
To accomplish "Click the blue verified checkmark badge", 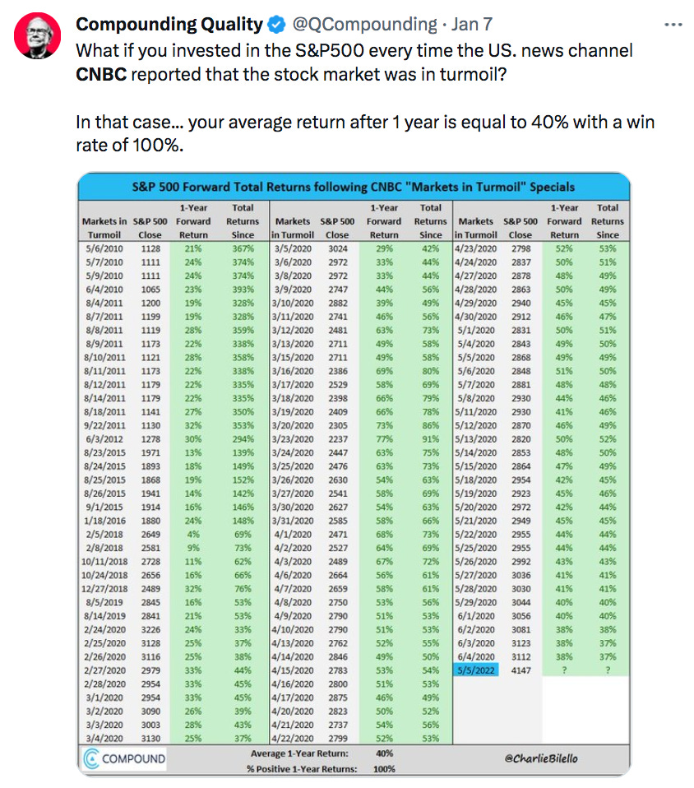I will click(x=275, y=24).
